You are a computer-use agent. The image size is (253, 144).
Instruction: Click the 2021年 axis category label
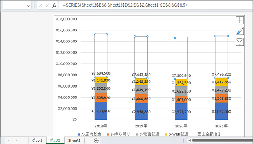[221, 126]
